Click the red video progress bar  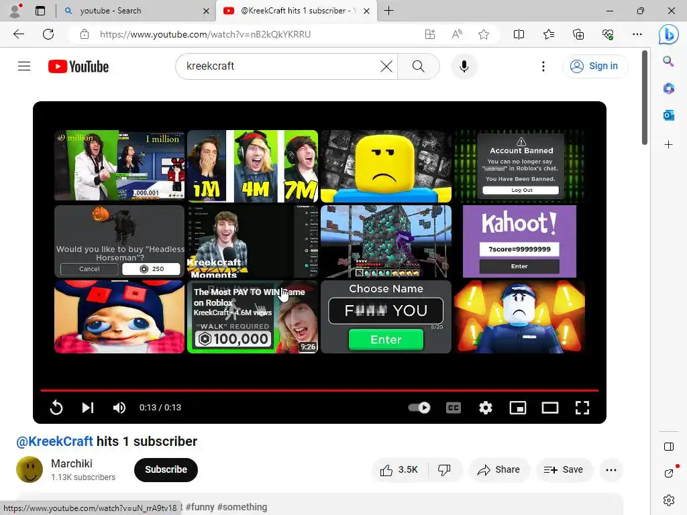[x=319, y=390]
